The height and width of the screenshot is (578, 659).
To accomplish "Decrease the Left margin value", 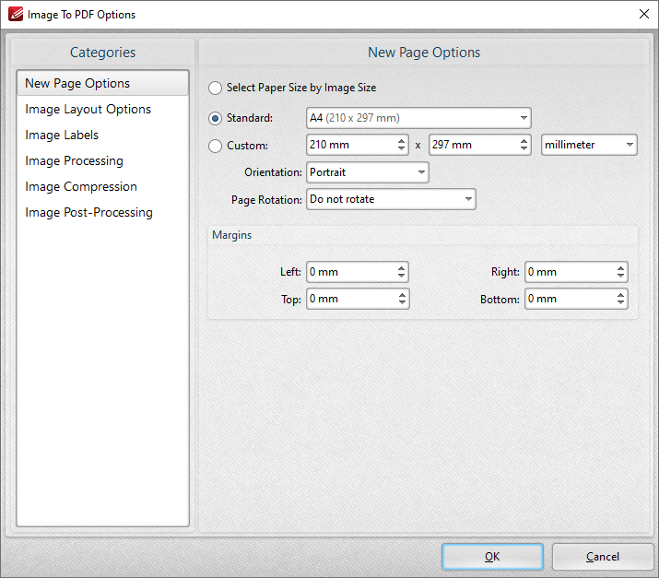I will (402, 277).
